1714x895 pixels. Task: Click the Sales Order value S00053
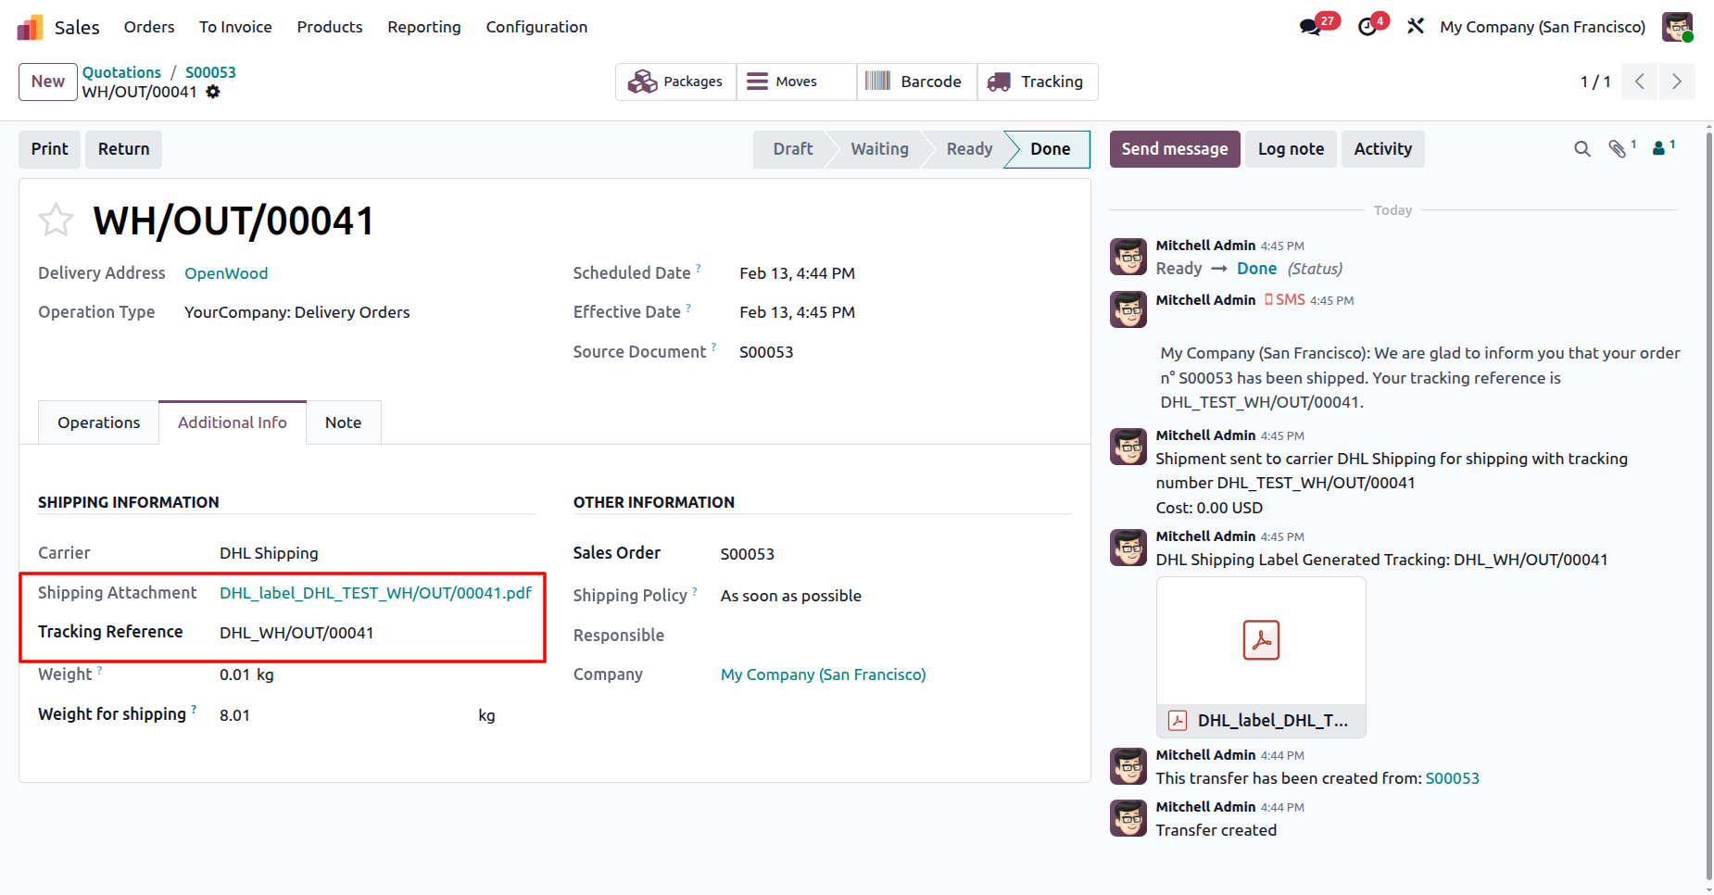pyautogui.click(x=748, y=554)
